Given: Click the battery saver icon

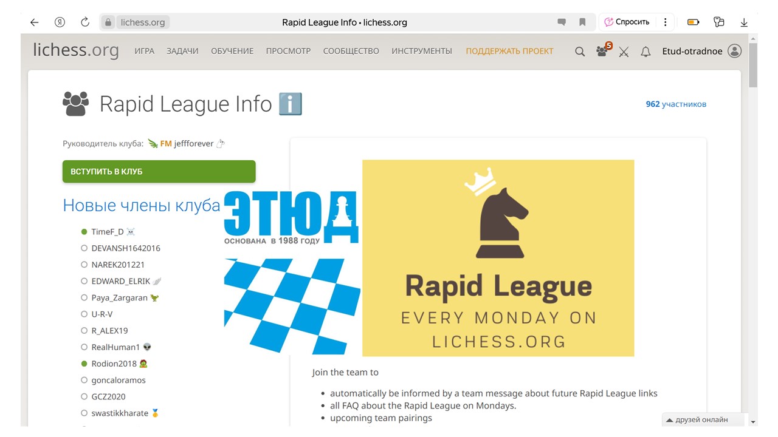Looking at the screenshot, I should coord(693,22).
